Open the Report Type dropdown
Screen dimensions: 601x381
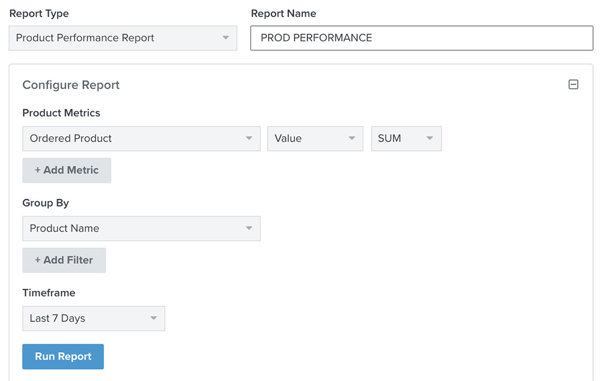pos(123,38)
